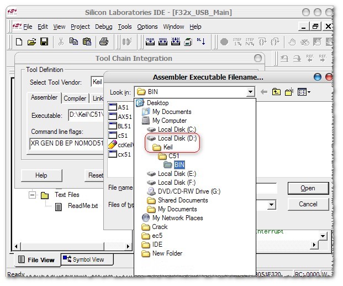Open the Tools menu

pos(125,27)
